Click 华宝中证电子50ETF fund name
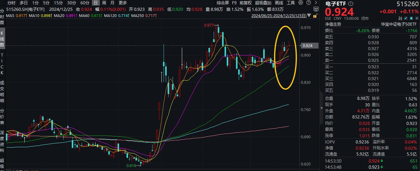This screenshot has width=420, height=171. pos(399,24)
